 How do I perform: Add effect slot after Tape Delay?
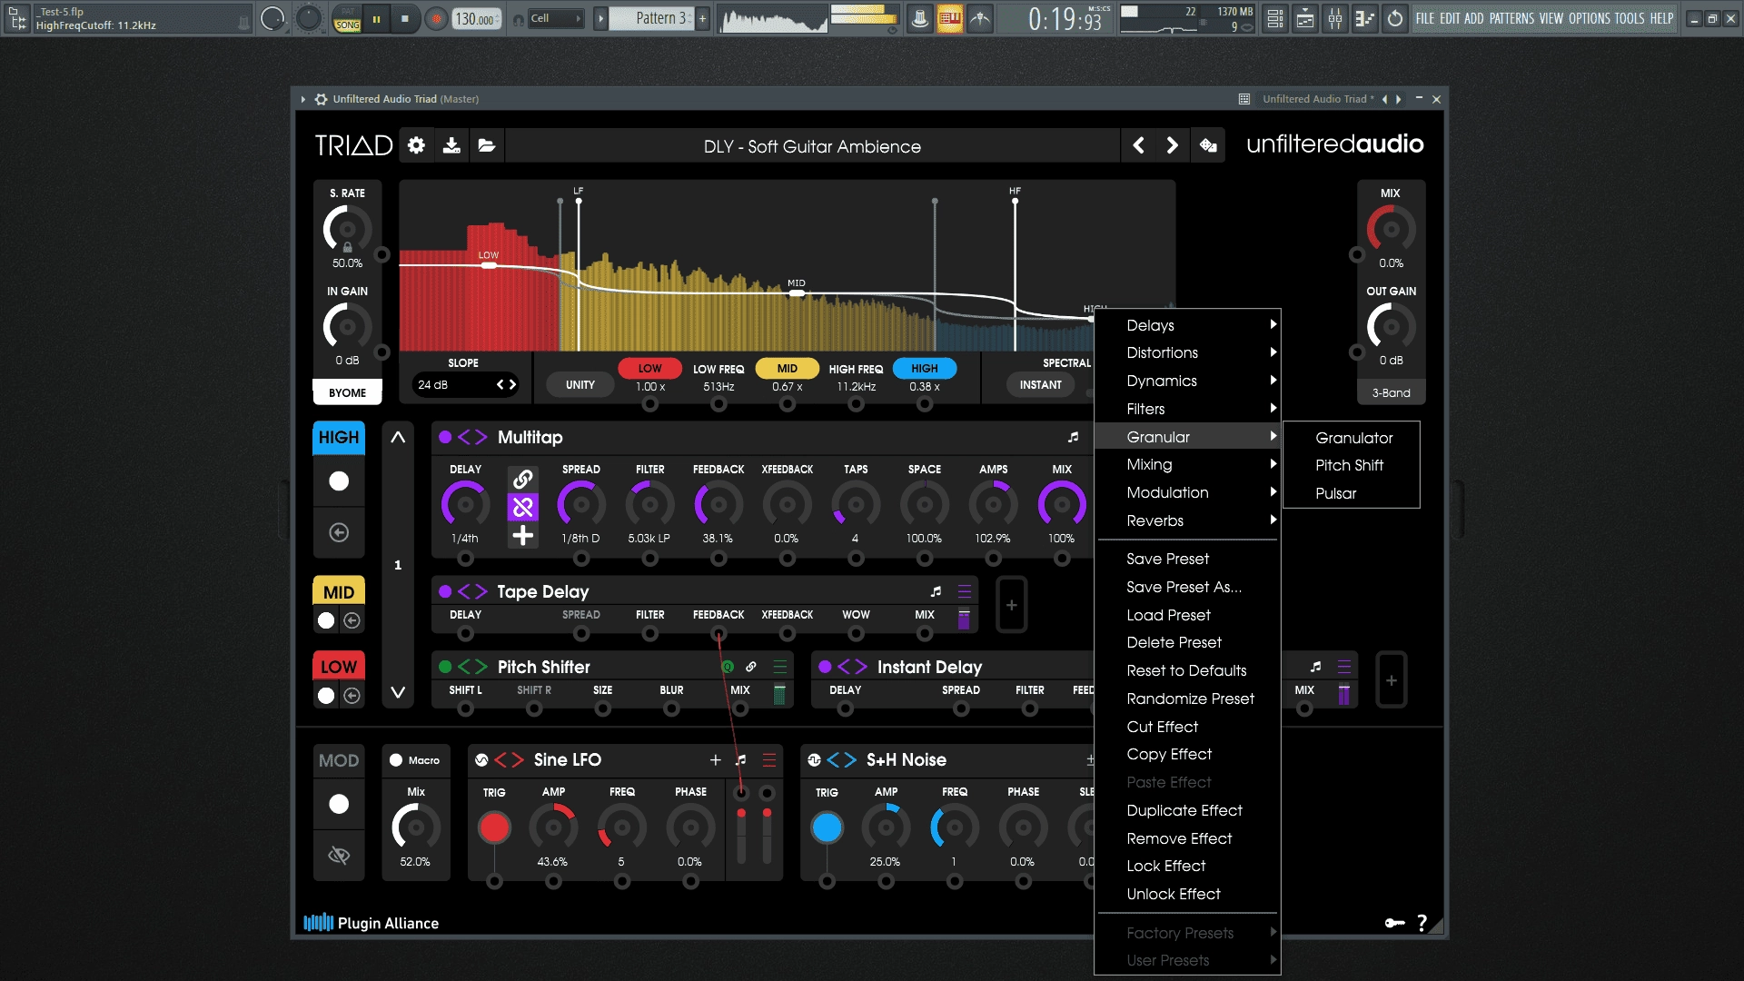[1012, 605]
